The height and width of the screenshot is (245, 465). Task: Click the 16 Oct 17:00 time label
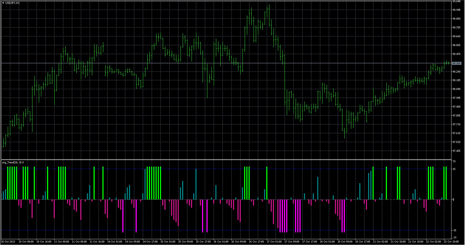point(257,242)
